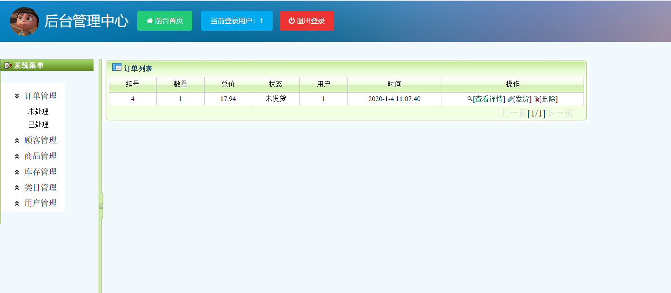Open the 用户管理 menu section

tap(40, 203)
